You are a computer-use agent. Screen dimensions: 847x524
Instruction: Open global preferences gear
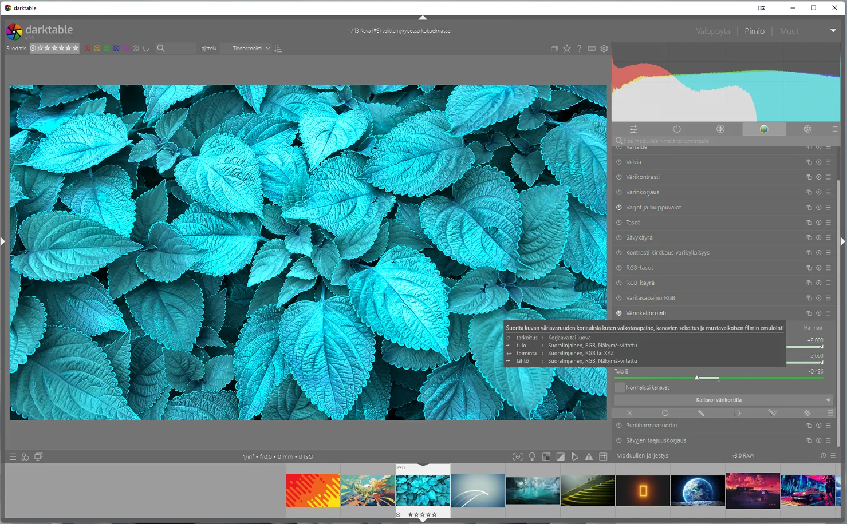(604, 49)
